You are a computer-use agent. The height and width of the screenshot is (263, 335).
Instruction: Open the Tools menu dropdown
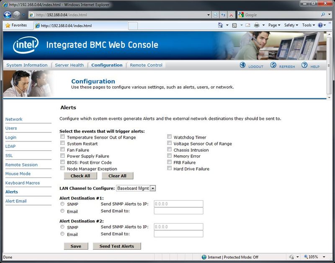pyautogui.click(x=308, y=25)
